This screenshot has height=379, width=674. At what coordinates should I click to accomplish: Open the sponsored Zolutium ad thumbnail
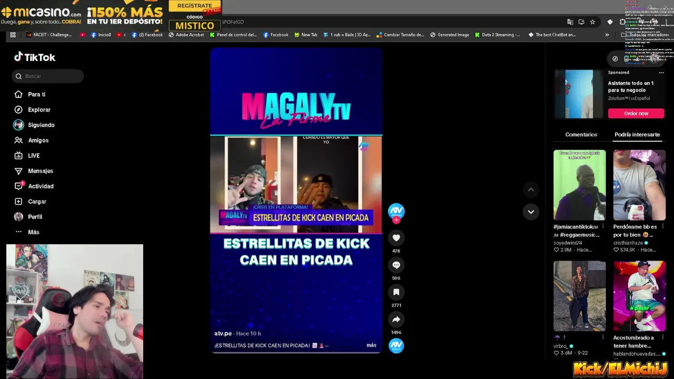579,94
